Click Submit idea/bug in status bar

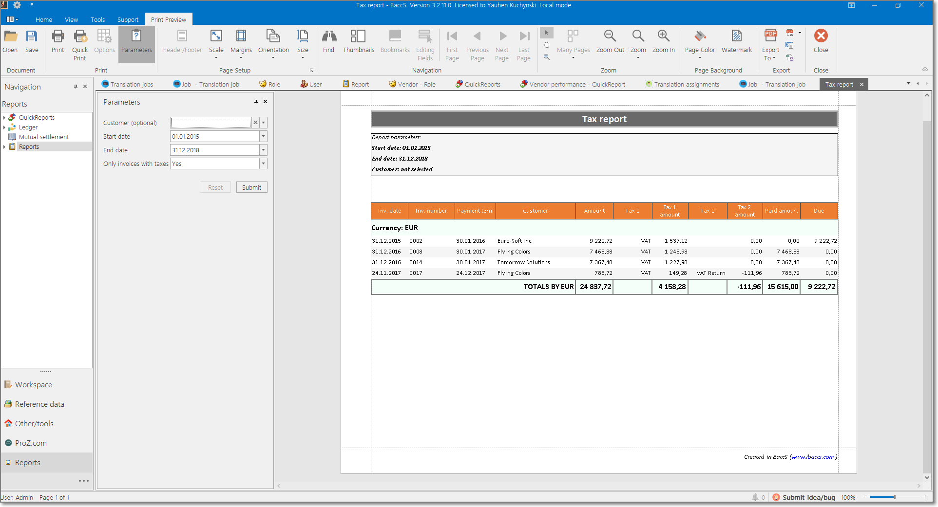[x=804, y=497]
